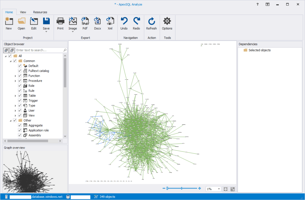Open a project with the Open icon
Screen dimensions: 305x200
pos(21,21)
